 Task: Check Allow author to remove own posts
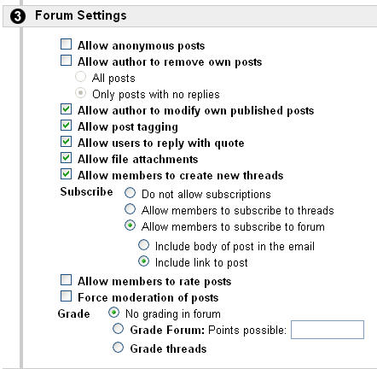click(66, 61)
